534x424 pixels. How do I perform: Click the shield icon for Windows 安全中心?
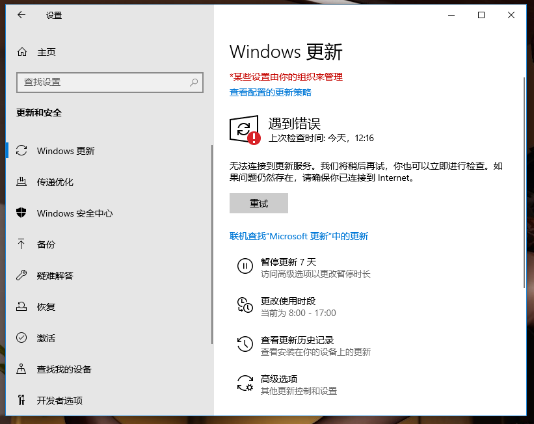coord(21,213)
